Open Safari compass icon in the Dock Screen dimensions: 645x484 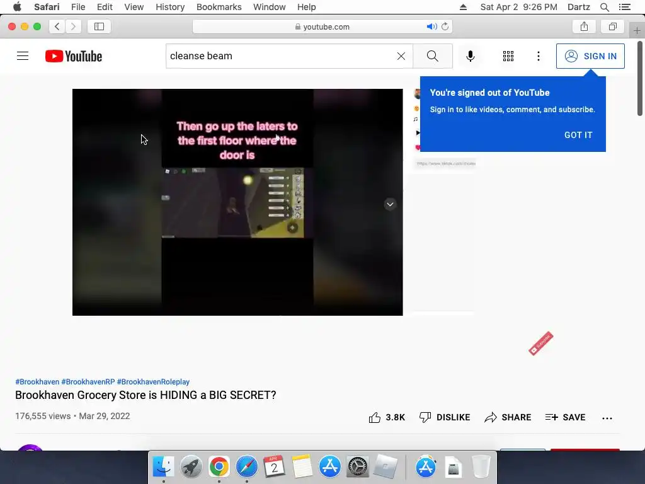[246, 467]
